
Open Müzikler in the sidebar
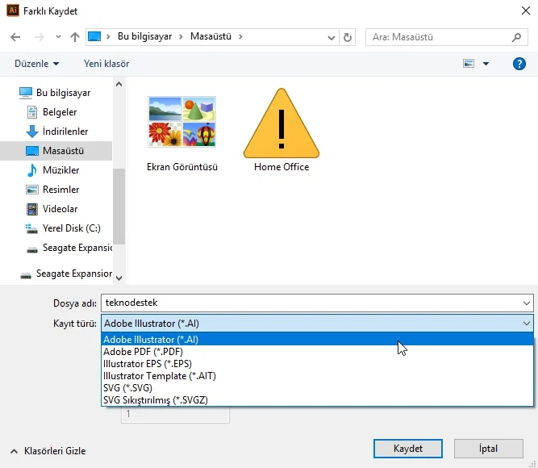53,170
